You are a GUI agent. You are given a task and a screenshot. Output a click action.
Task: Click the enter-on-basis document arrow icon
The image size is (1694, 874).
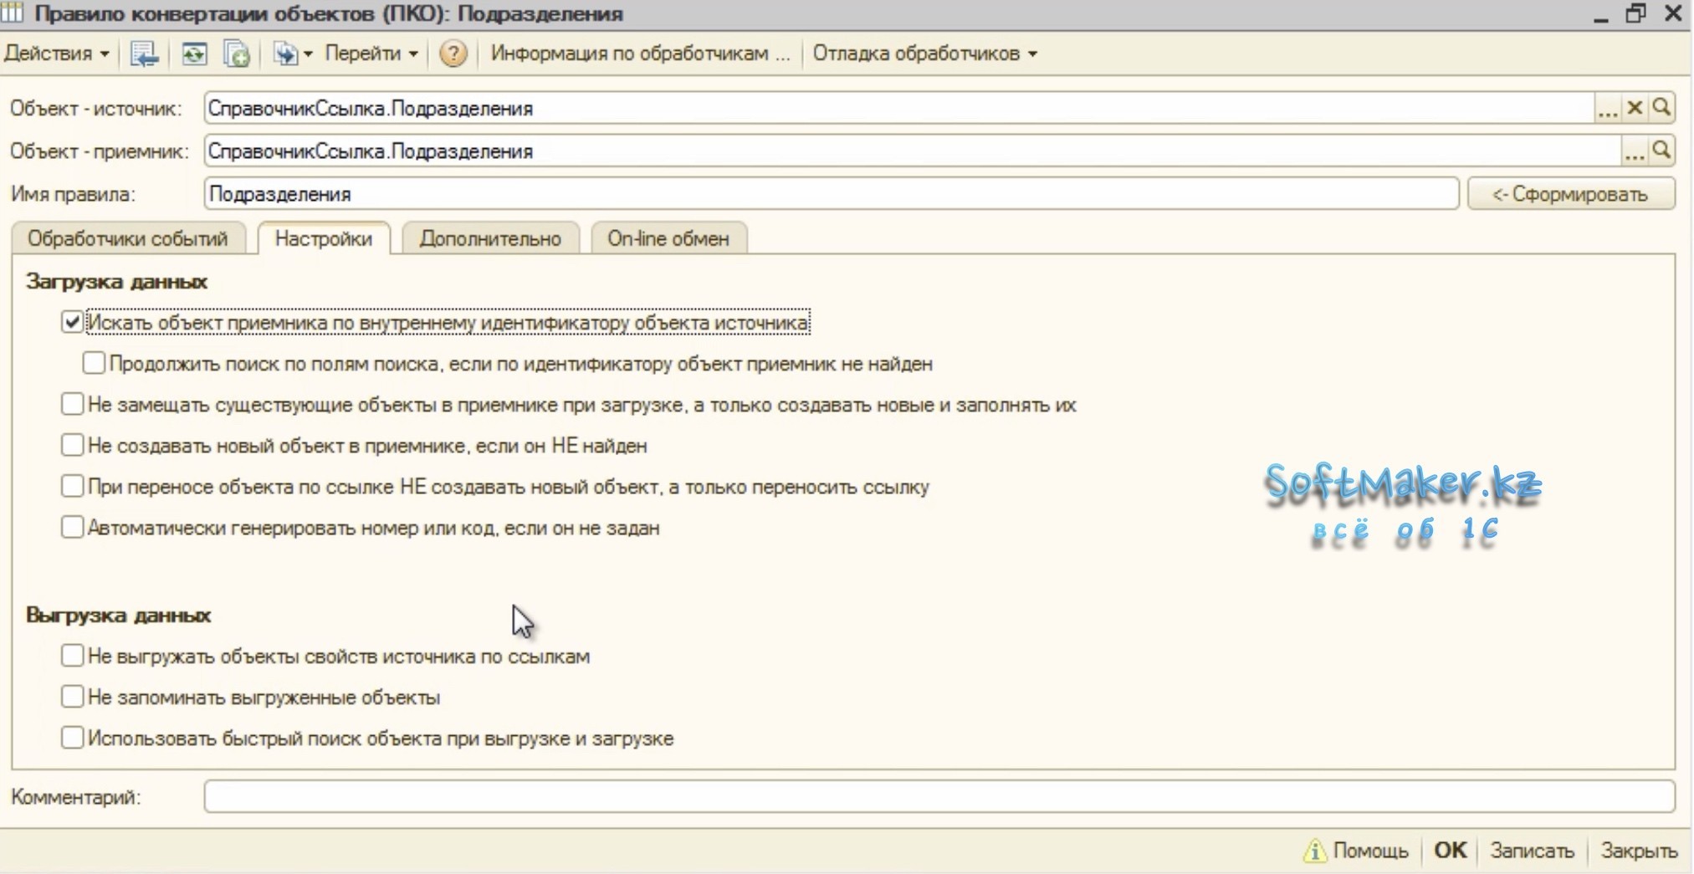(284, 54)
